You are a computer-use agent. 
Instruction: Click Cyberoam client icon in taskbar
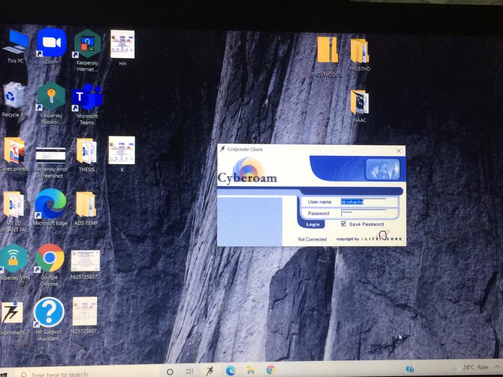210,371
